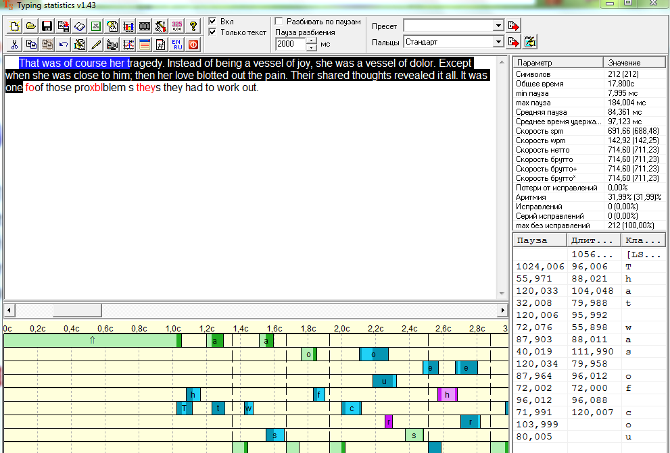This screenshot has width=670, height=453.
Task: Decrease the Пауза разбиения value with down arrow
Action: click(x=312, y=47)
